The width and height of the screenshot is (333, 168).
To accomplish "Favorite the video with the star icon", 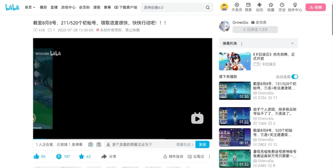I will pyautogui.click(x=81, y=157).
